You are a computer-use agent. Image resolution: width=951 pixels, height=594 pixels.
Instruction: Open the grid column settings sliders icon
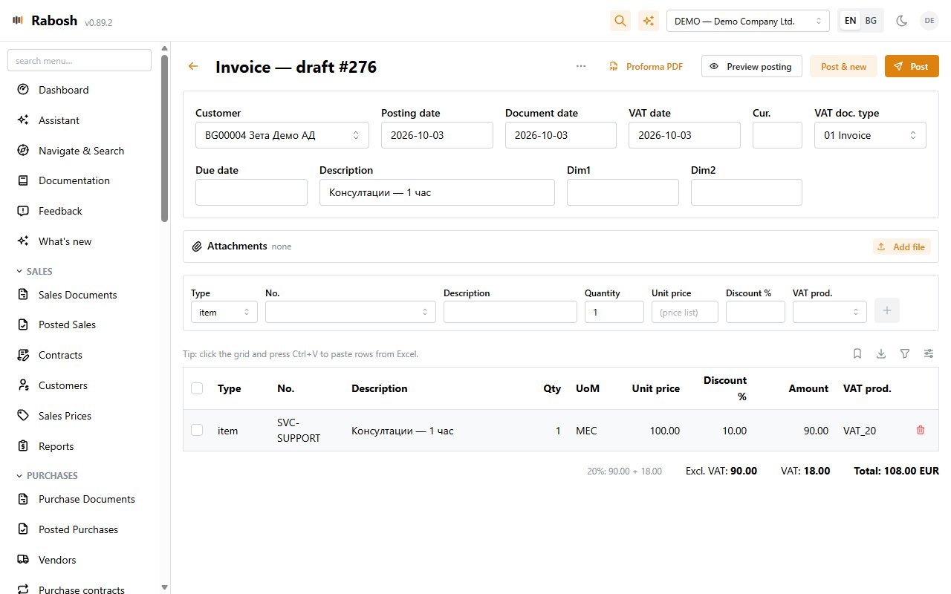click(x=929, y=354)
